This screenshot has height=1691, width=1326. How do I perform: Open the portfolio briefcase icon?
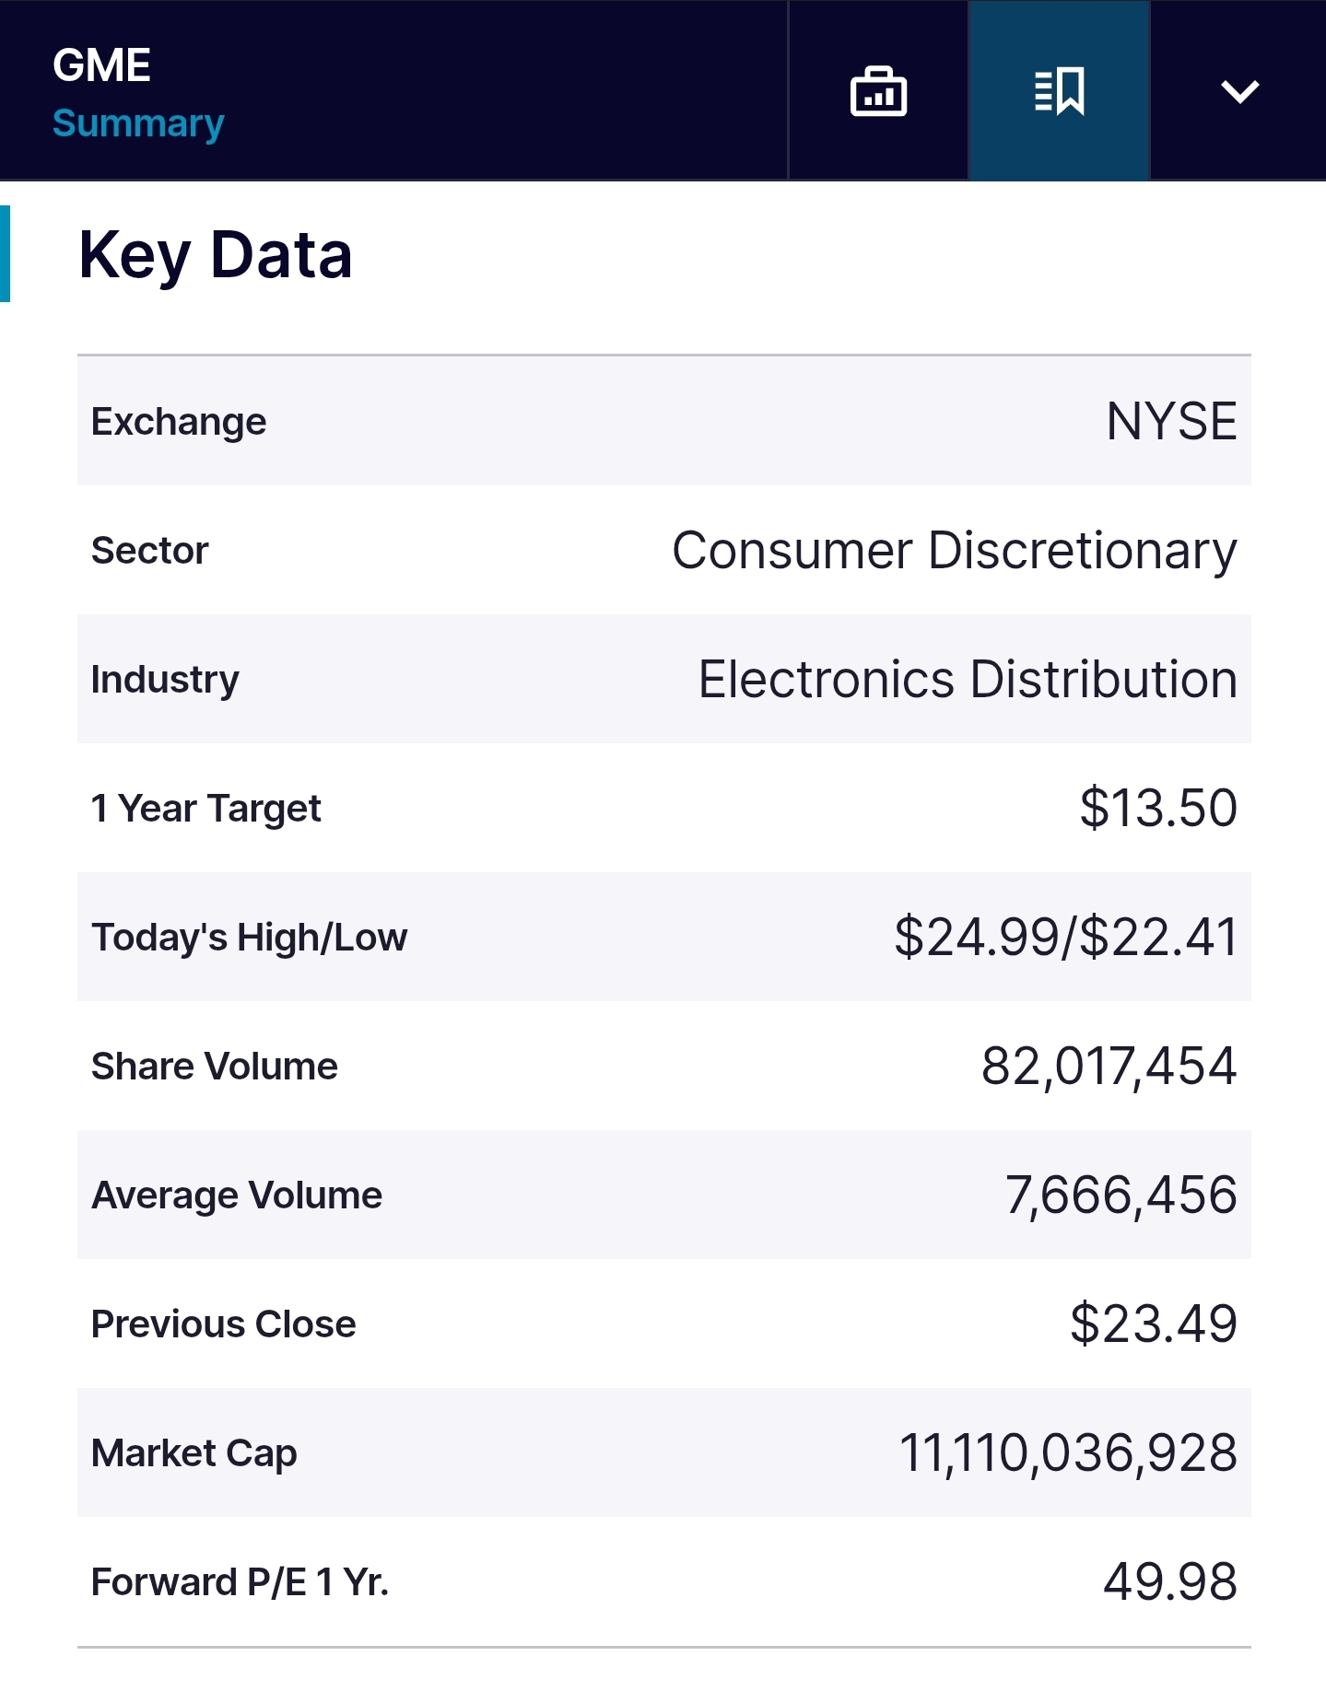[878, 91]
